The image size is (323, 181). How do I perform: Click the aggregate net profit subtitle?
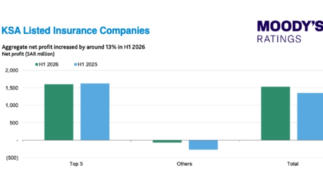click(73, 47)
